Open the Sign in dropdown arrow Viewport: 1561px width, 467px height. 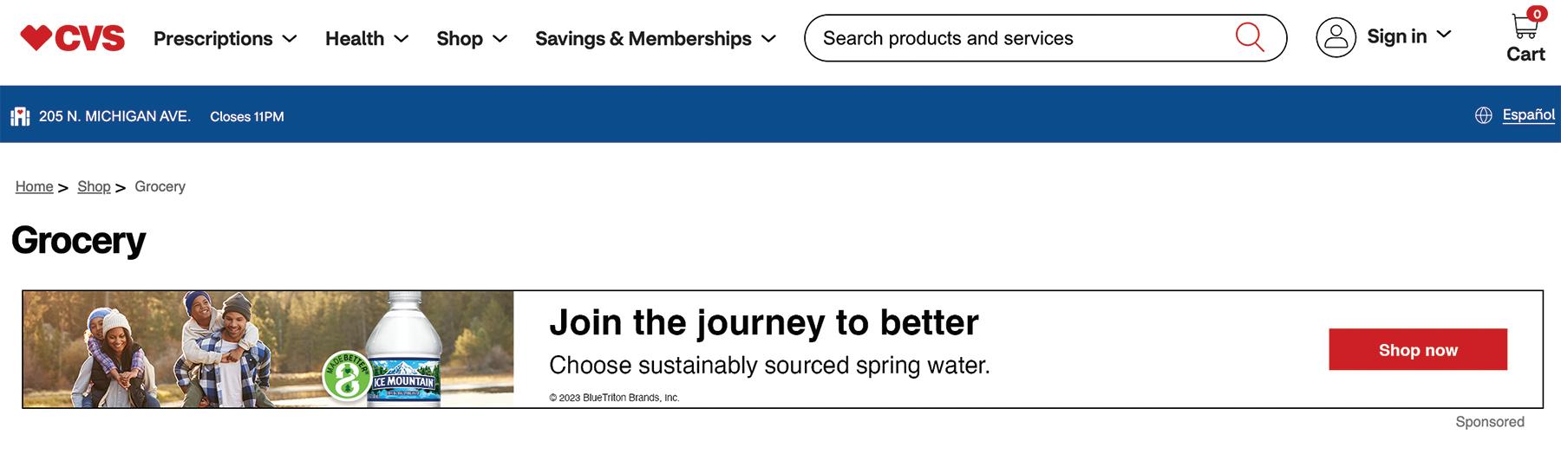pyautogui.click(x=1444, y=35)
